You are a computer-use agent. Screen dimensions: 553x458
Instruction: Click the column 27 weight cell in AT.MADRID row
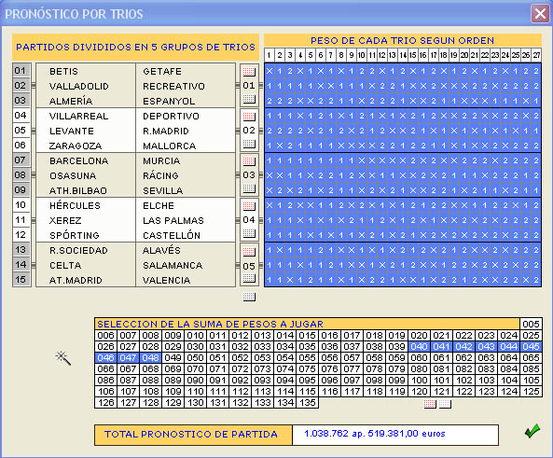pos(536,280)
